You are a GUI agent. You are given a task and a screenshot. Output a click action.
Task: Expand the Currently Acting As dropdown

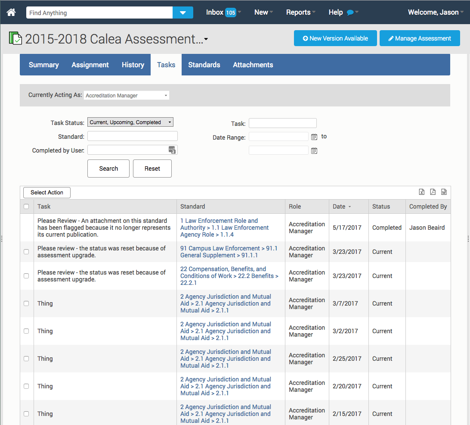(127, 95)
